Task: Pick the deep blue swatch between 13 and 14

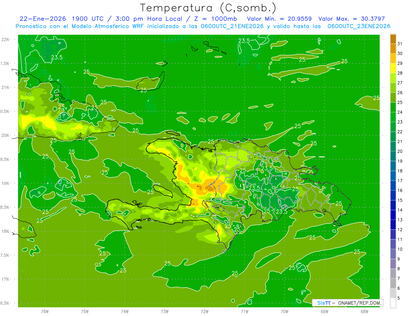Action: [x=393, y=215]
